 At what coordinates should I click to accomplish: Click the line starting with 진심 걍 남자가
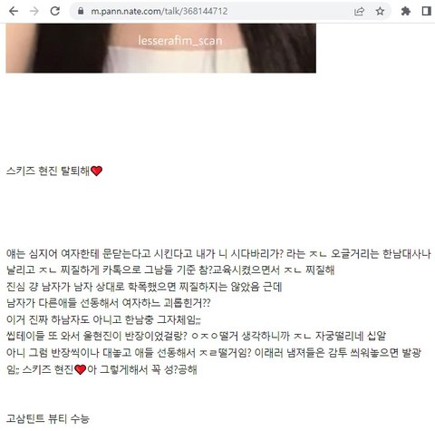pos(144,287)
